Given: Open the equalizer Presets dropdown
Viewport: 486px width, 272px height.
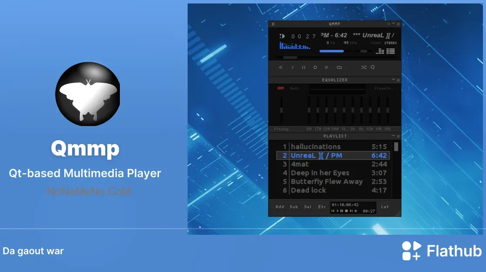Looking at the screenshot, I should tap(383, 88).
